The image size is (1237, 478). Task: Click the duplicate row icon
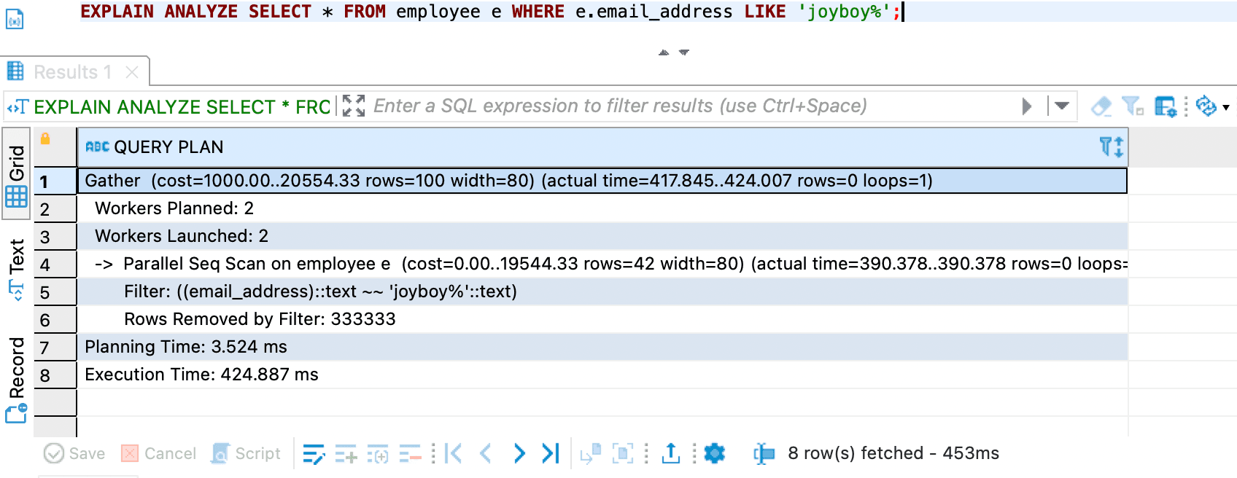pyautogui.click(x=378, y=454)
